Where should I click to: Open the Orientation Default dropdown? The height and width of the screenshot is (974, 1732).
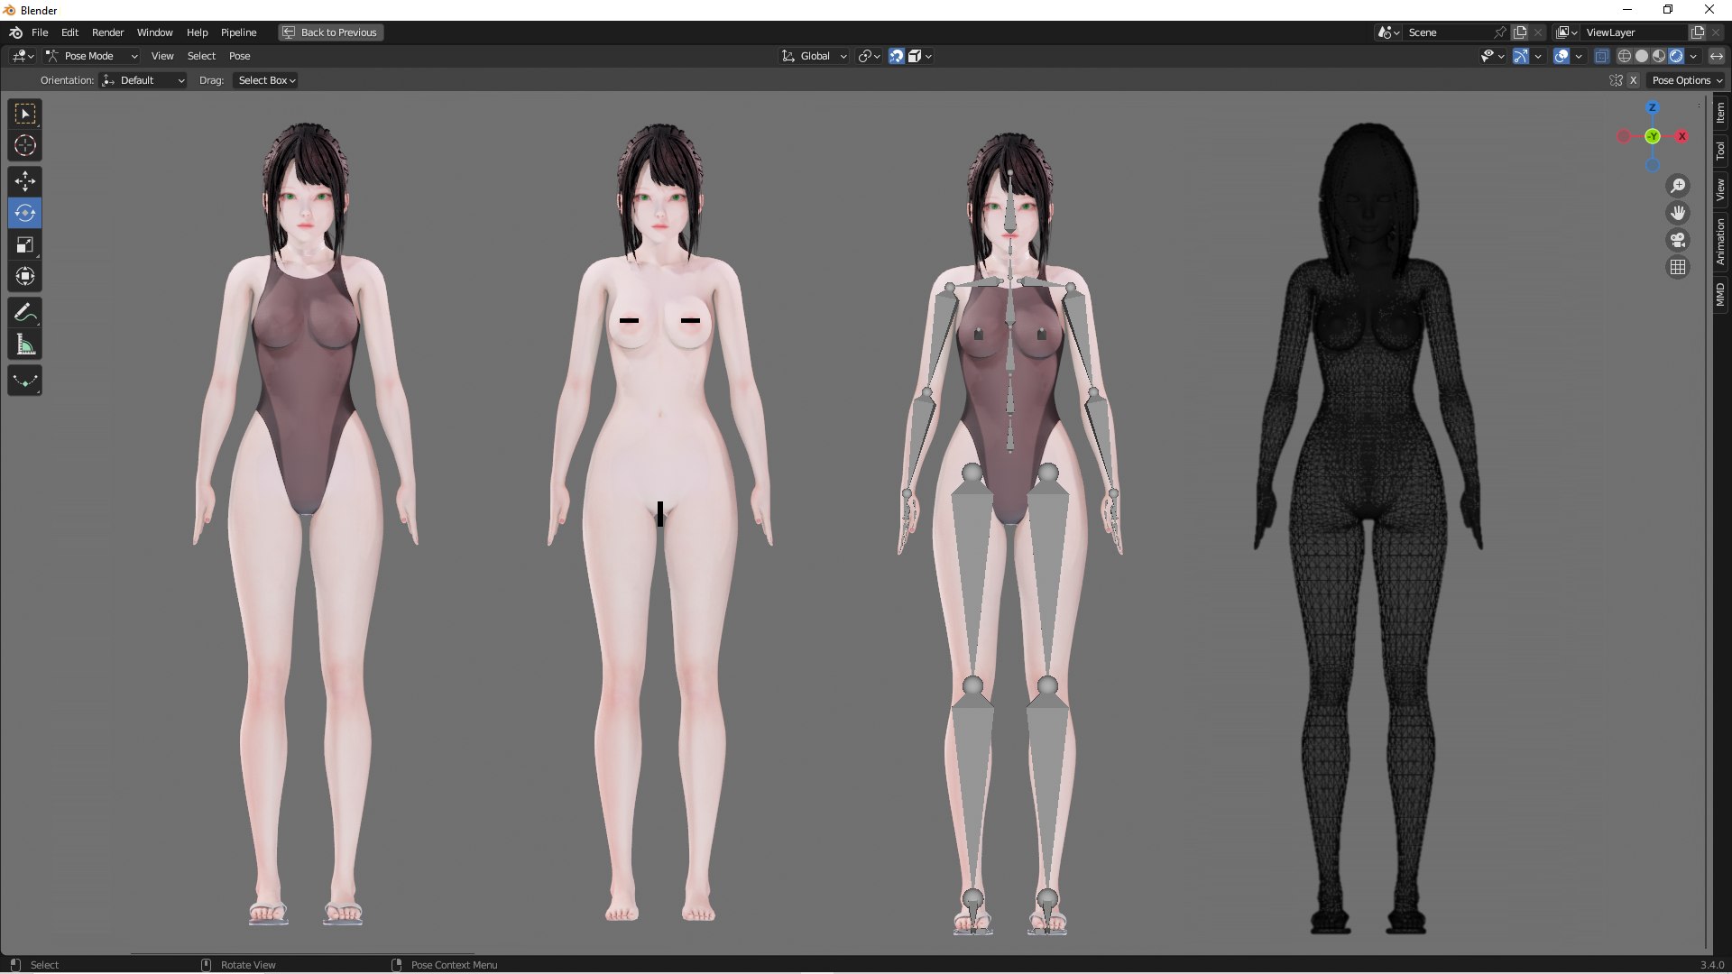point(143,80)
